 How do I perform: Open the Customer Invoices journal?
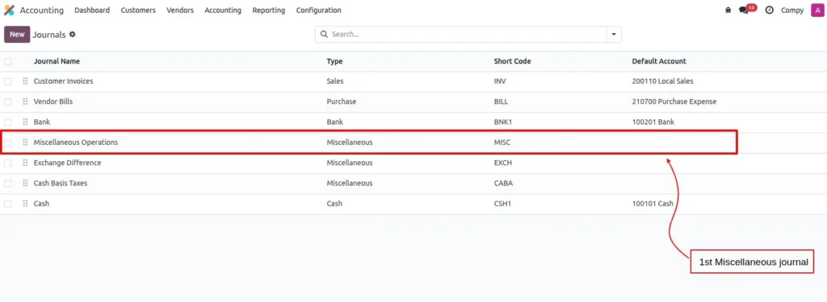pyautogui.click(x=63, y=81)
